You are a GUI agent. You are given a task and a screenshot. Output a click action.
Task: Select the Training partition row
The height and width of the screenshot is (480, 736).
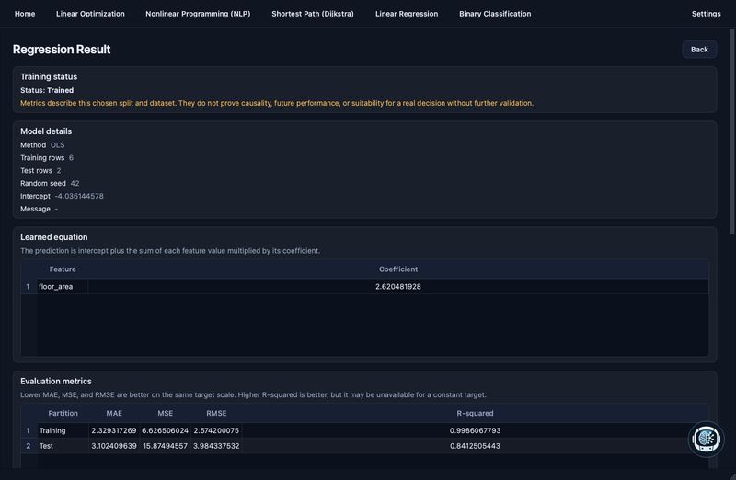[364, 430]
